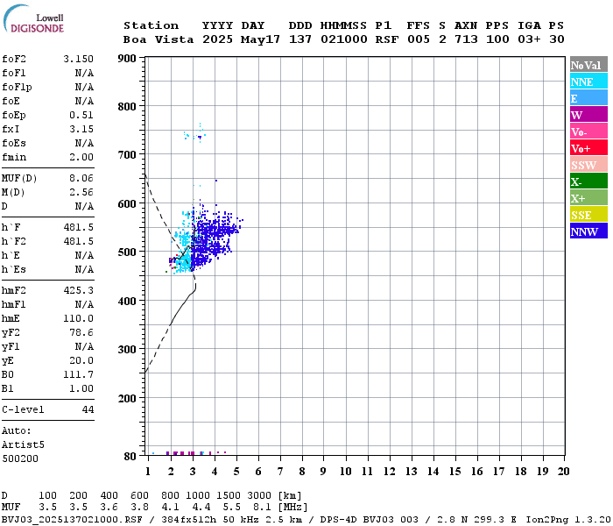Click the B0 value 111.7

[79, 375]
